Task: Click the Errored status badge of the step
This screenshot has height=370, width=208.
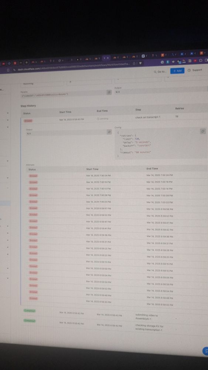Action: [28, 121]
